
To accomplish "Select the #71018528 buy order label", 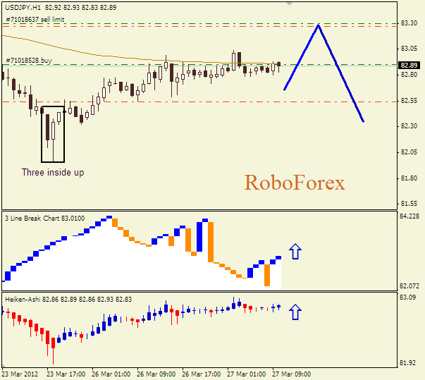I will pos(28,61).
